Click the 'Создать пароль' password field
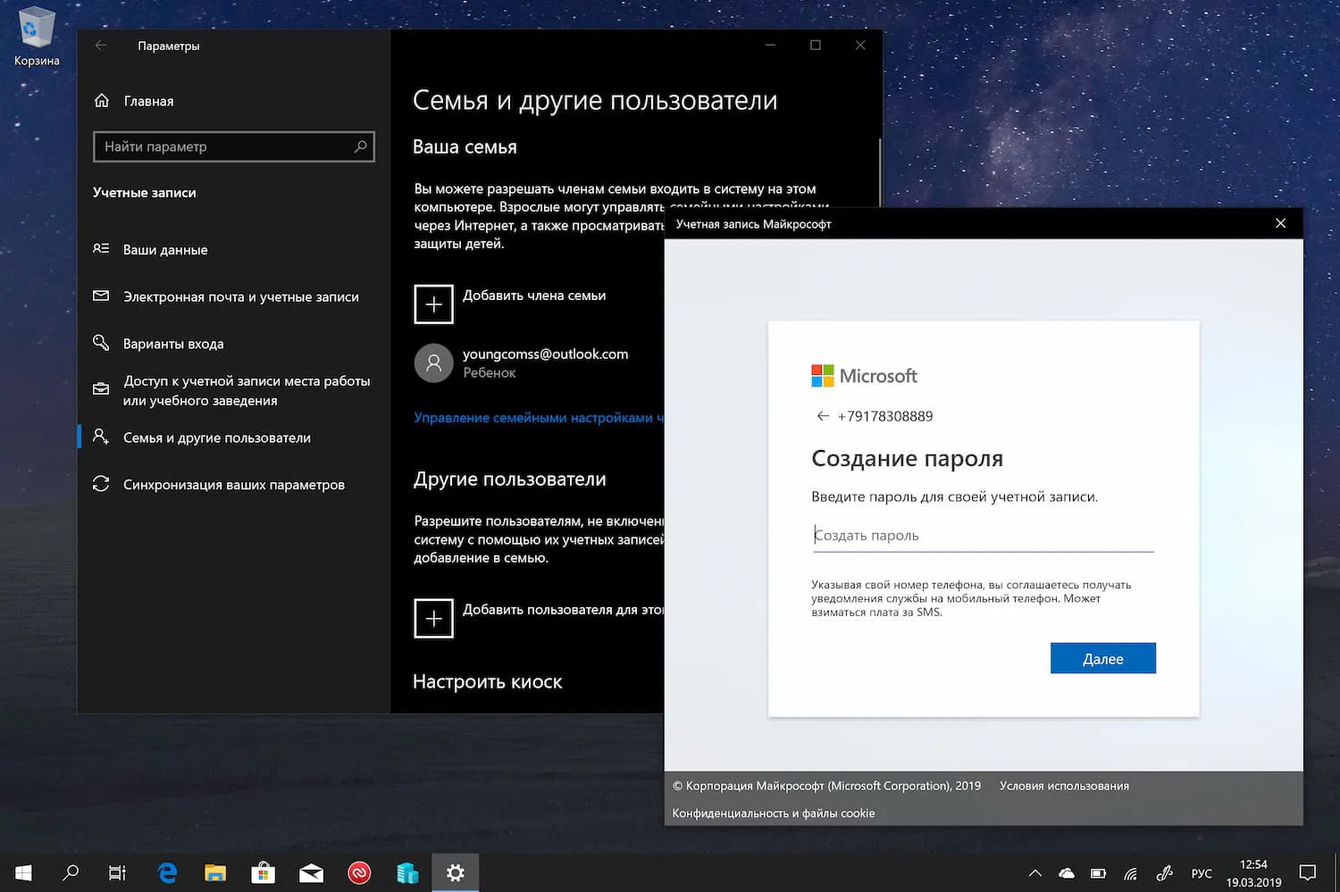Image resolution: width=1340 pixels, height=892 pixels. 983,534
